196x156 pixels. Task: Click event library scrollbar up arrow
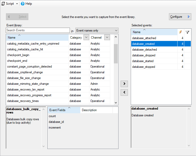pyautogui.click(x=116, y=37)
